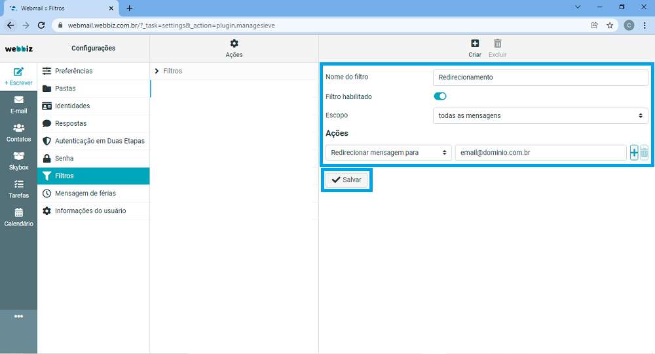
Task: Select Preferências in settings menu
Action: 73,71
